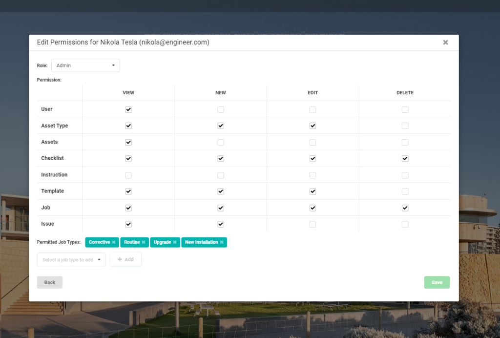Remove the New Installation job type tag
This screenshot has height=338, width=500.
[x=222, y=242]
